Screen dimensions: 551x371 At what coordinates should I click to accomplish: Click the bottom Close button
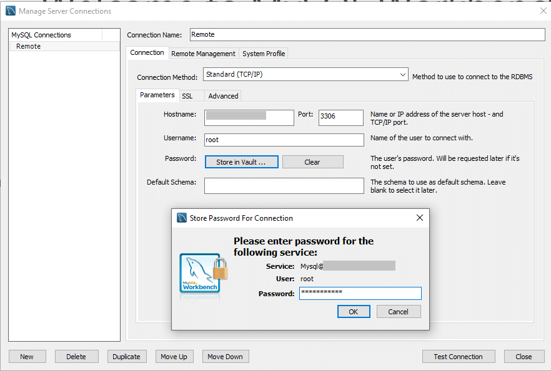click(x=524, y=357)
